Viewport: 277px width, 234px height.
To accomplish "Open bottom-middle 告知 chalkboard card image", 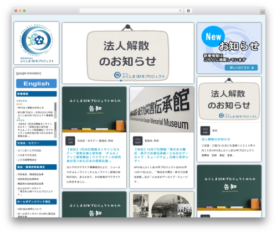I will point(94,205).
